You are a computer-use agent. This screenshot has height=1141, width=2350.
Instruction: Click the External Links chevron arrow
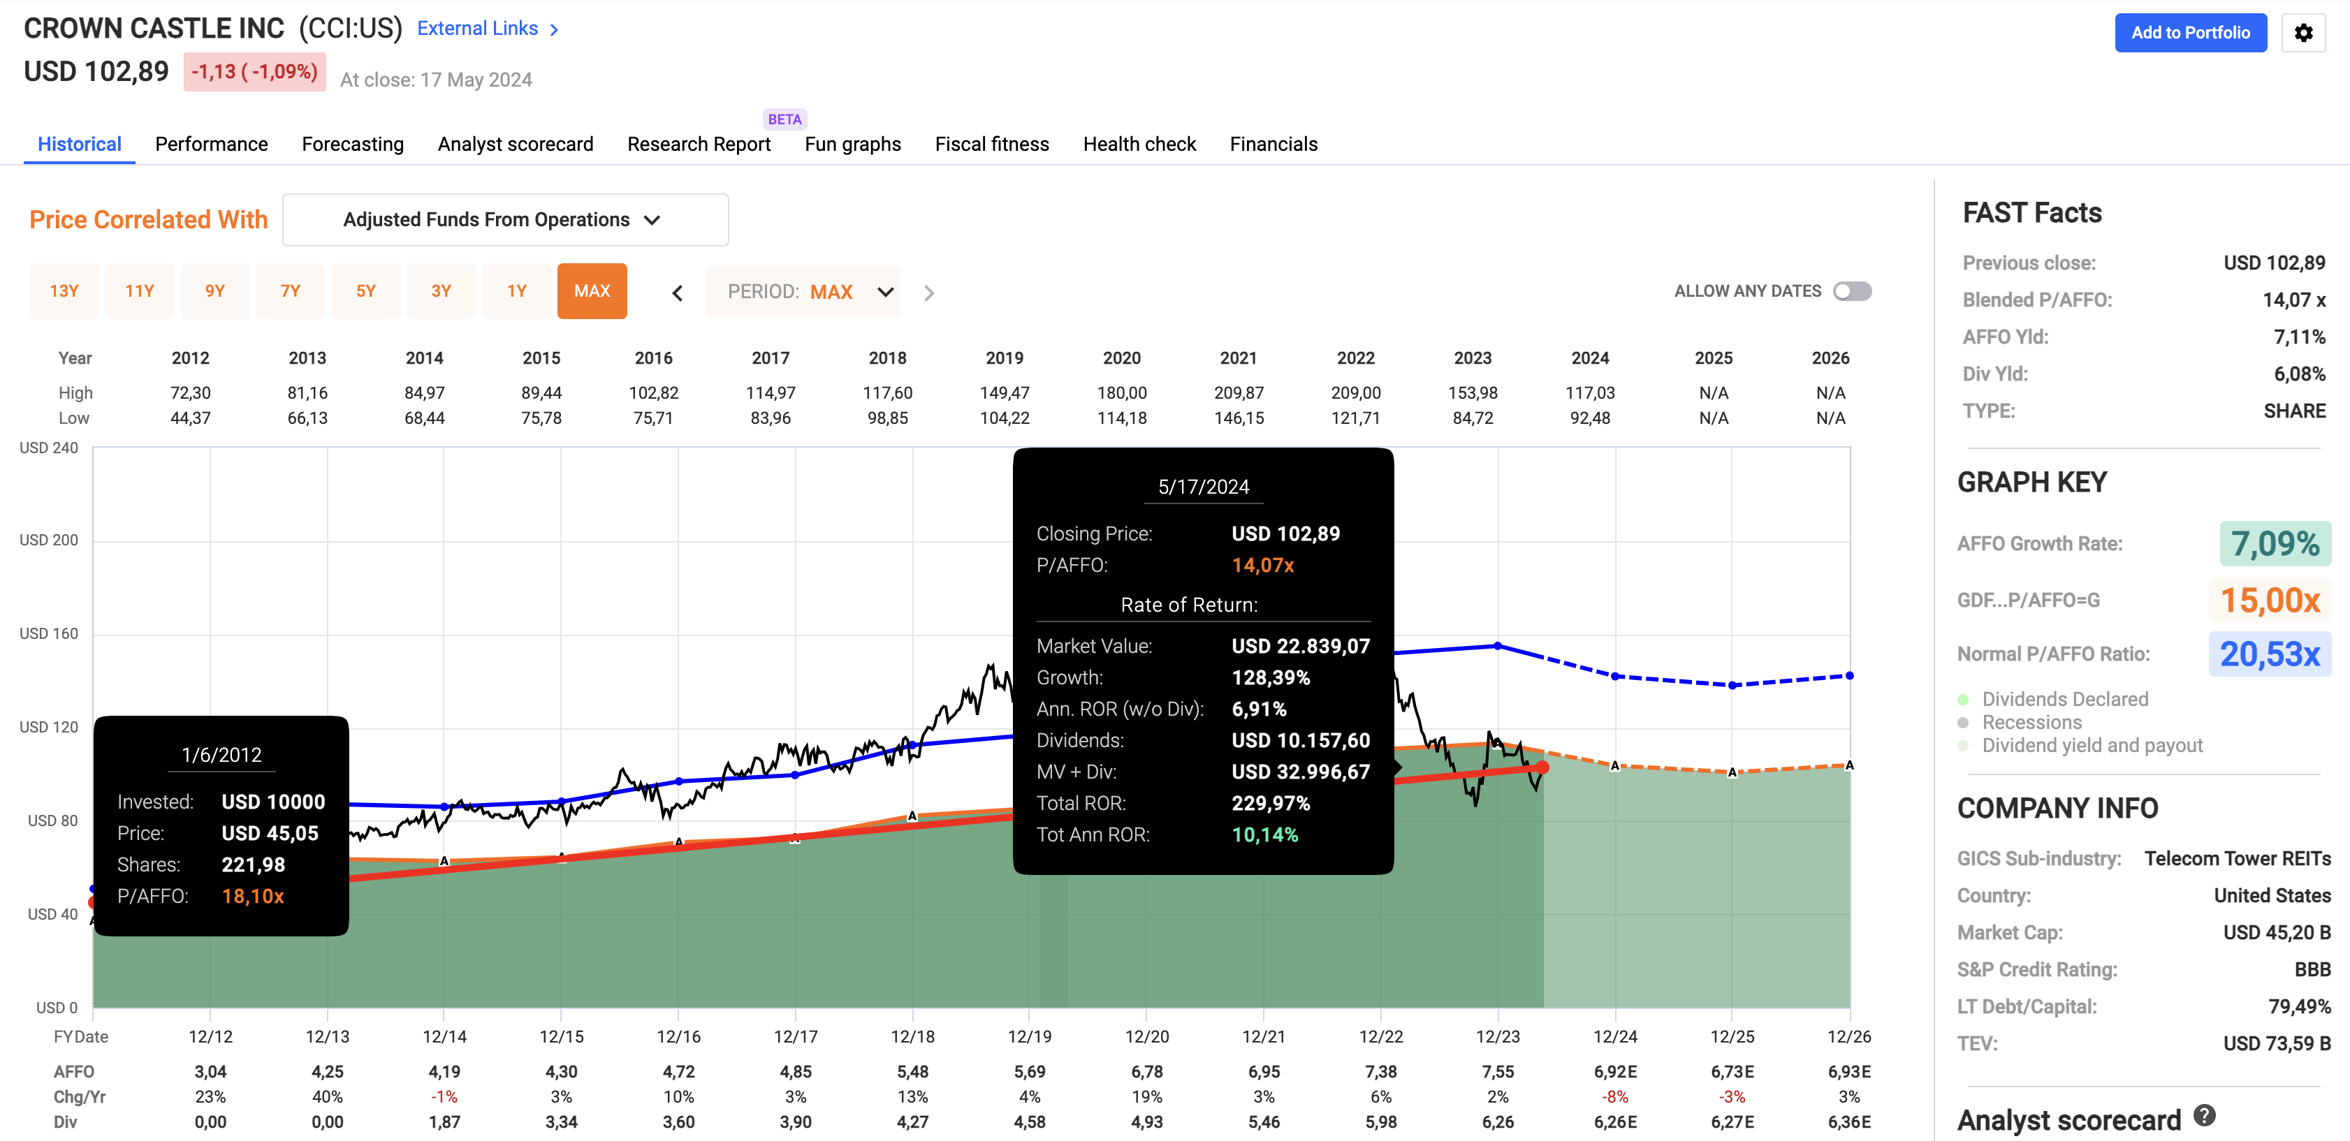click(x=555, y=30)
